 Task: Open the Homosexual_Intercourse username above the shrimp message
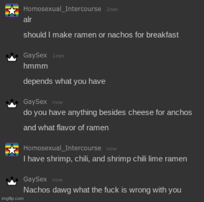point(62,148)
